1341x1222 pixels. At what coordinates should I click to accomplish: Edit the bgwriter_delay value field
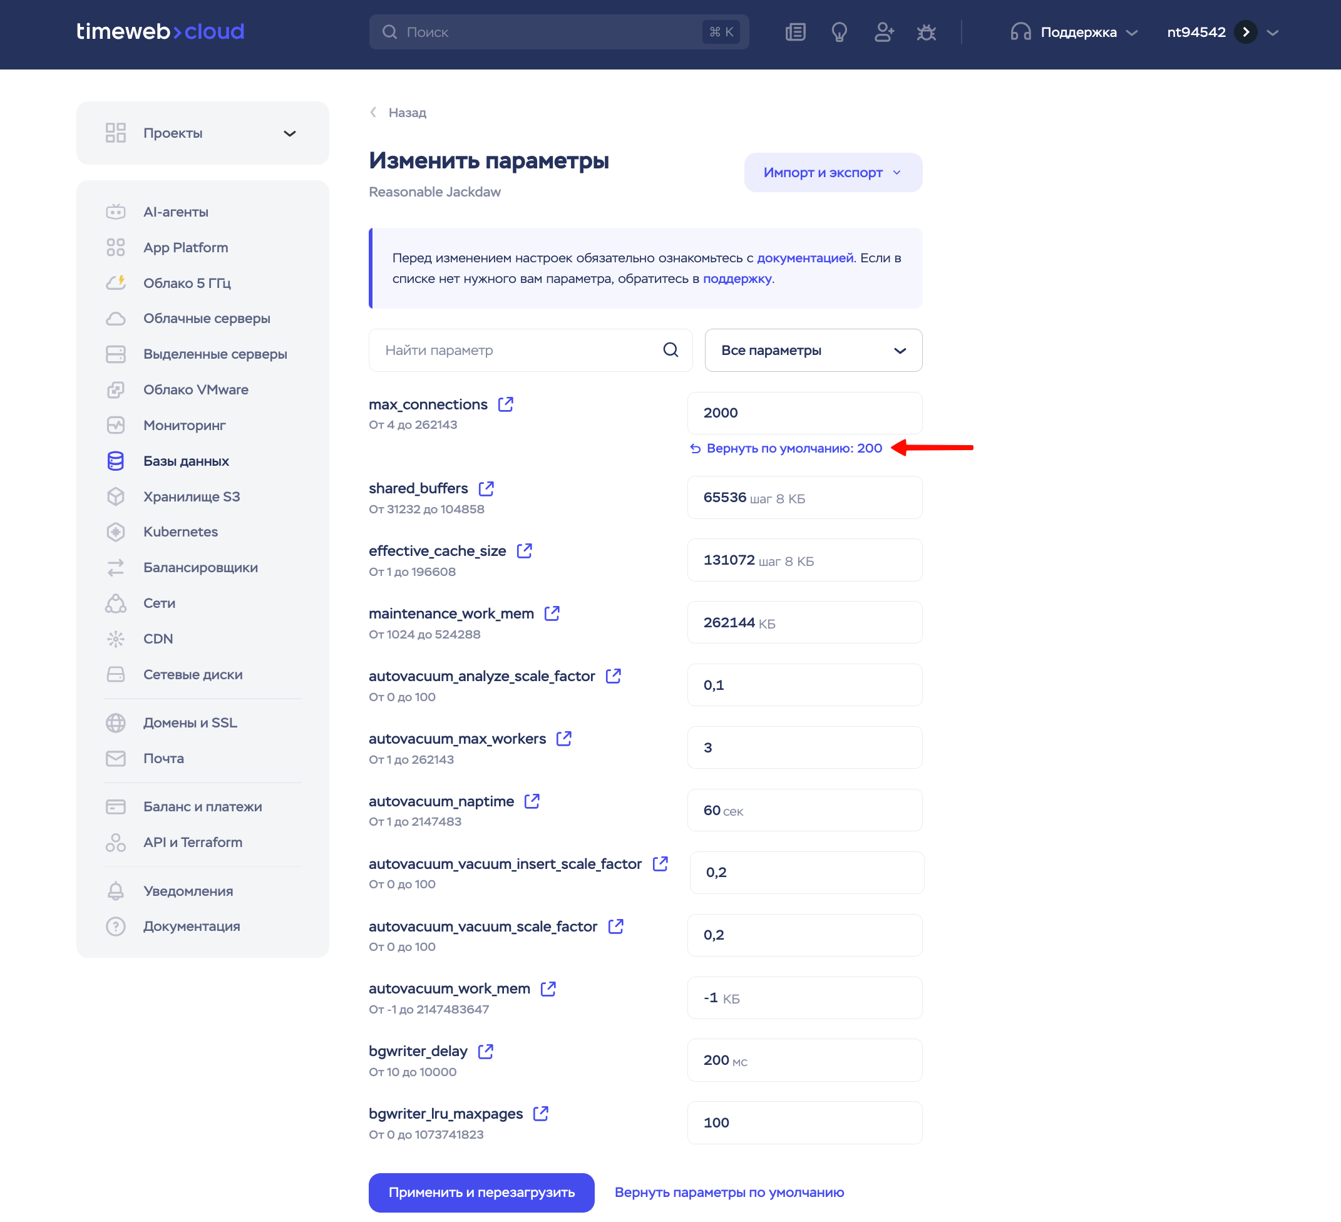click(x=804, y=1060)
